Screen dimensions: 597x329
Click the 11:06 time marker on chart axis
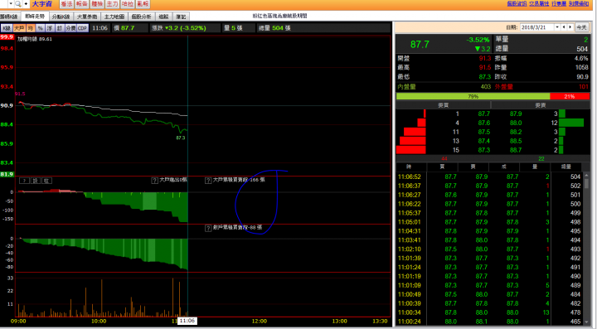point(187,321)
